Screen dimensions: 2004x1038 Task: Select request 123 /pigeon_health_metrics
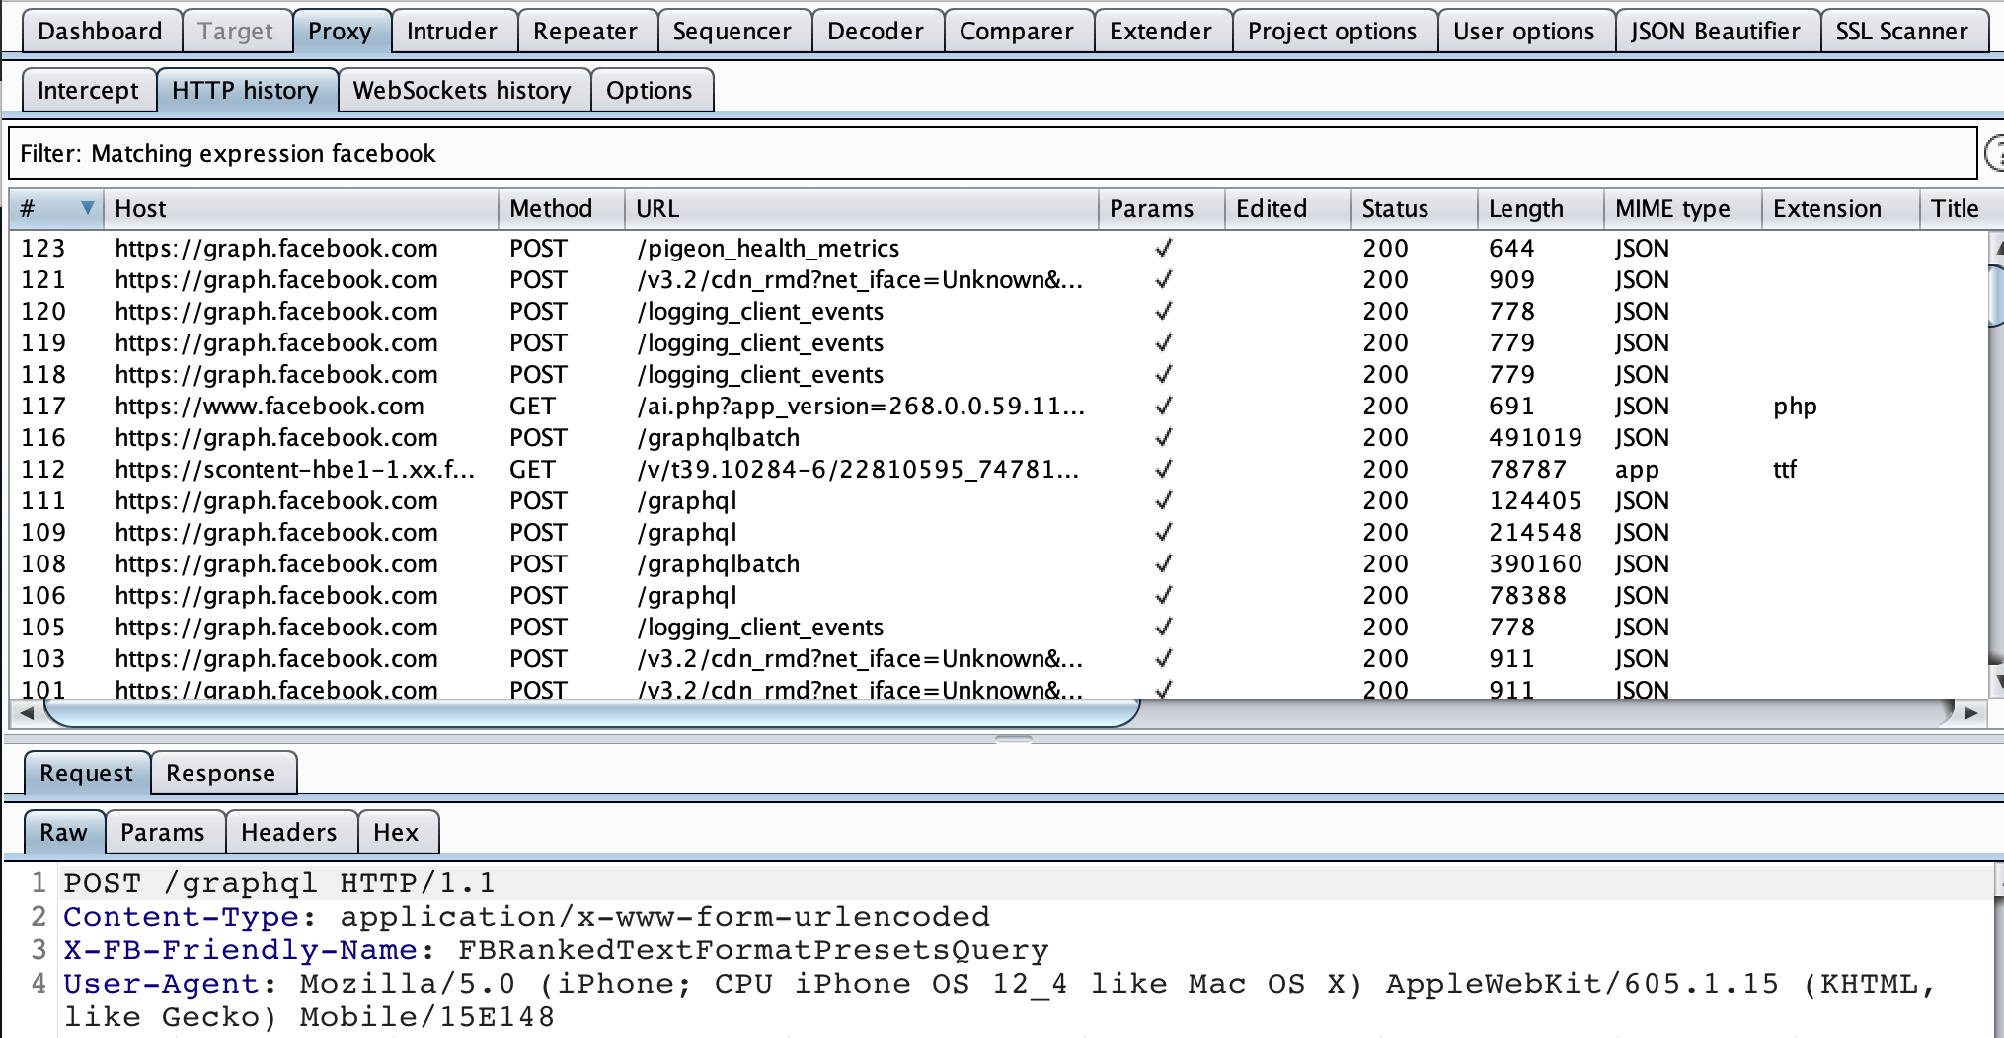997,248
